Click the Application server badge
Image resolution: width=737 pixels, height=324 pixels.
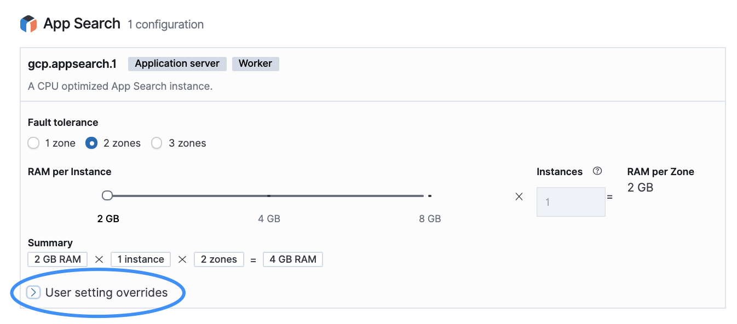[177, 64]
